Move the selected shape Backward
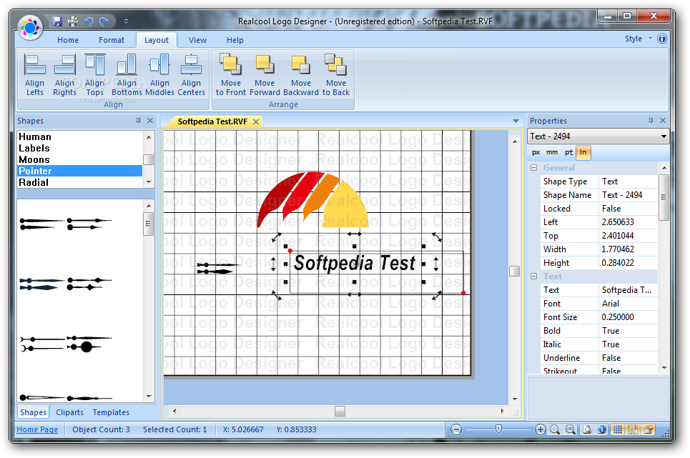 tap(301, 75)
